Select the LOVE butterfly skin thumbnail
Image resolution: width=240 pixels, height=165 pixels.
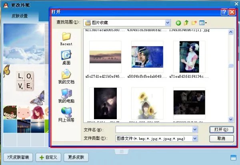click(24, 84)
